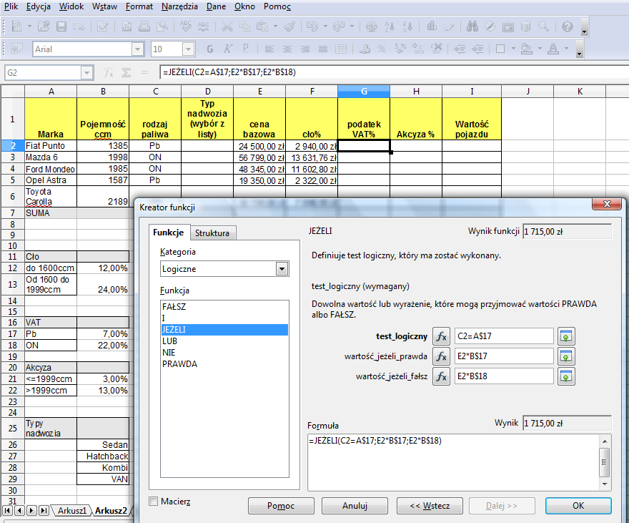This screenshot has height=523, width=629.
Task: Click the Find & Replace binoculars icon
Action: tap(472, 26)
